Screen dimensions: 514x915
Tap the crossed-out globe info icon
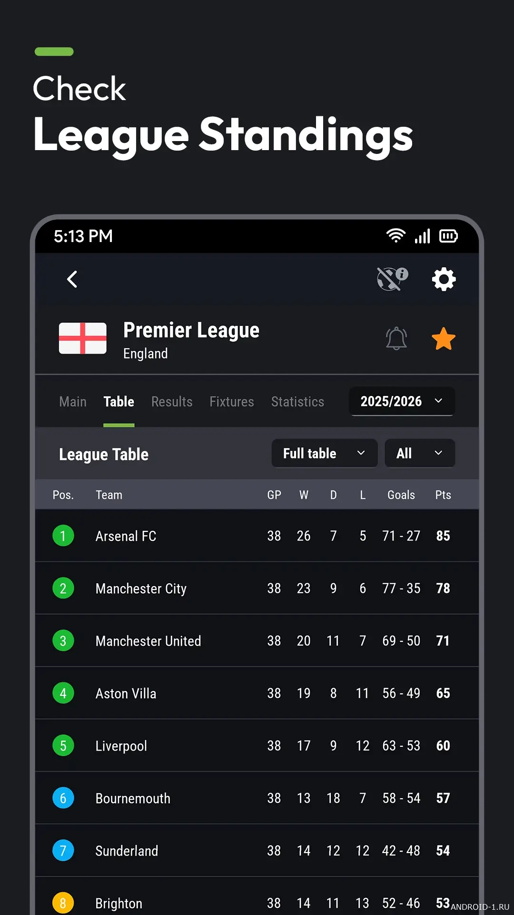click(393, 279)
